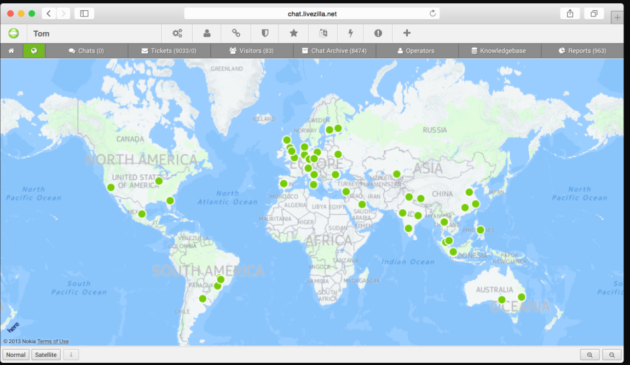The height and width of the screenshot is (365, 630).
Task: Click the link generator chain icon
Action: point(236,33)
